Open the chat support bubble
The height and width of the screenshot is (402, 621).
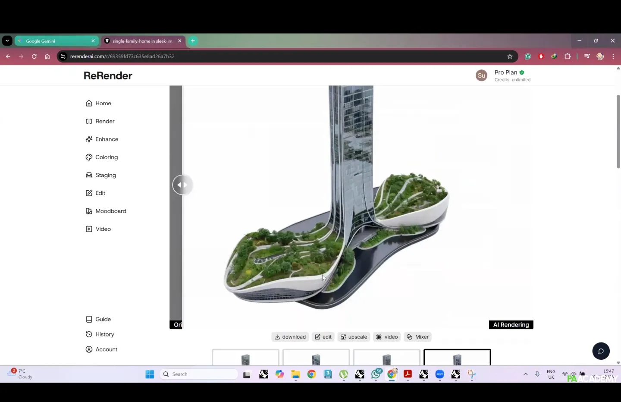[601, 351]
